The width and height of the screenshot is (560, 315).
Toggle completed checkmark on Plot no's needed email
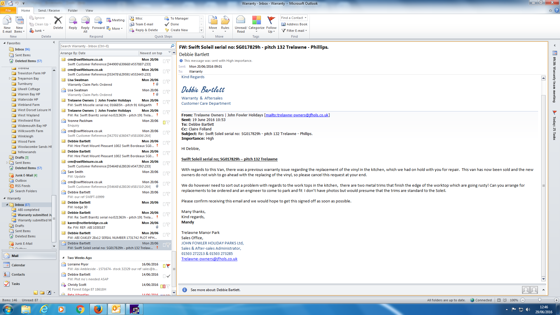coord(168,276)
